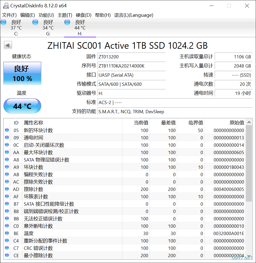Click the previous disk arrow button
Viewport: 256px width, 263px height.
pos(8,45)
